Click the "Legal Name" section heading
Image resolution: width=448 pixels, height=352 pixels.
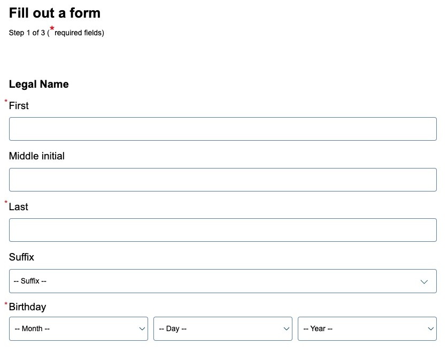[x=39, y=84]
